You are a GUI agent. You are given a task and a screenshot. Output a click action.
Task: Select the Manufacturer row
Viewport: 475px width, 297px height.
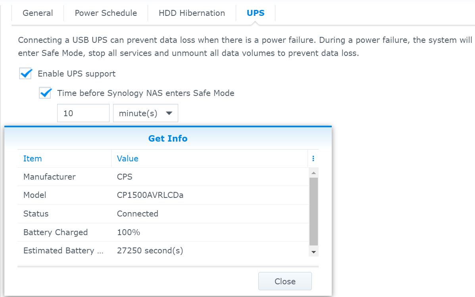pyautogui.click(x=163, y=177)
